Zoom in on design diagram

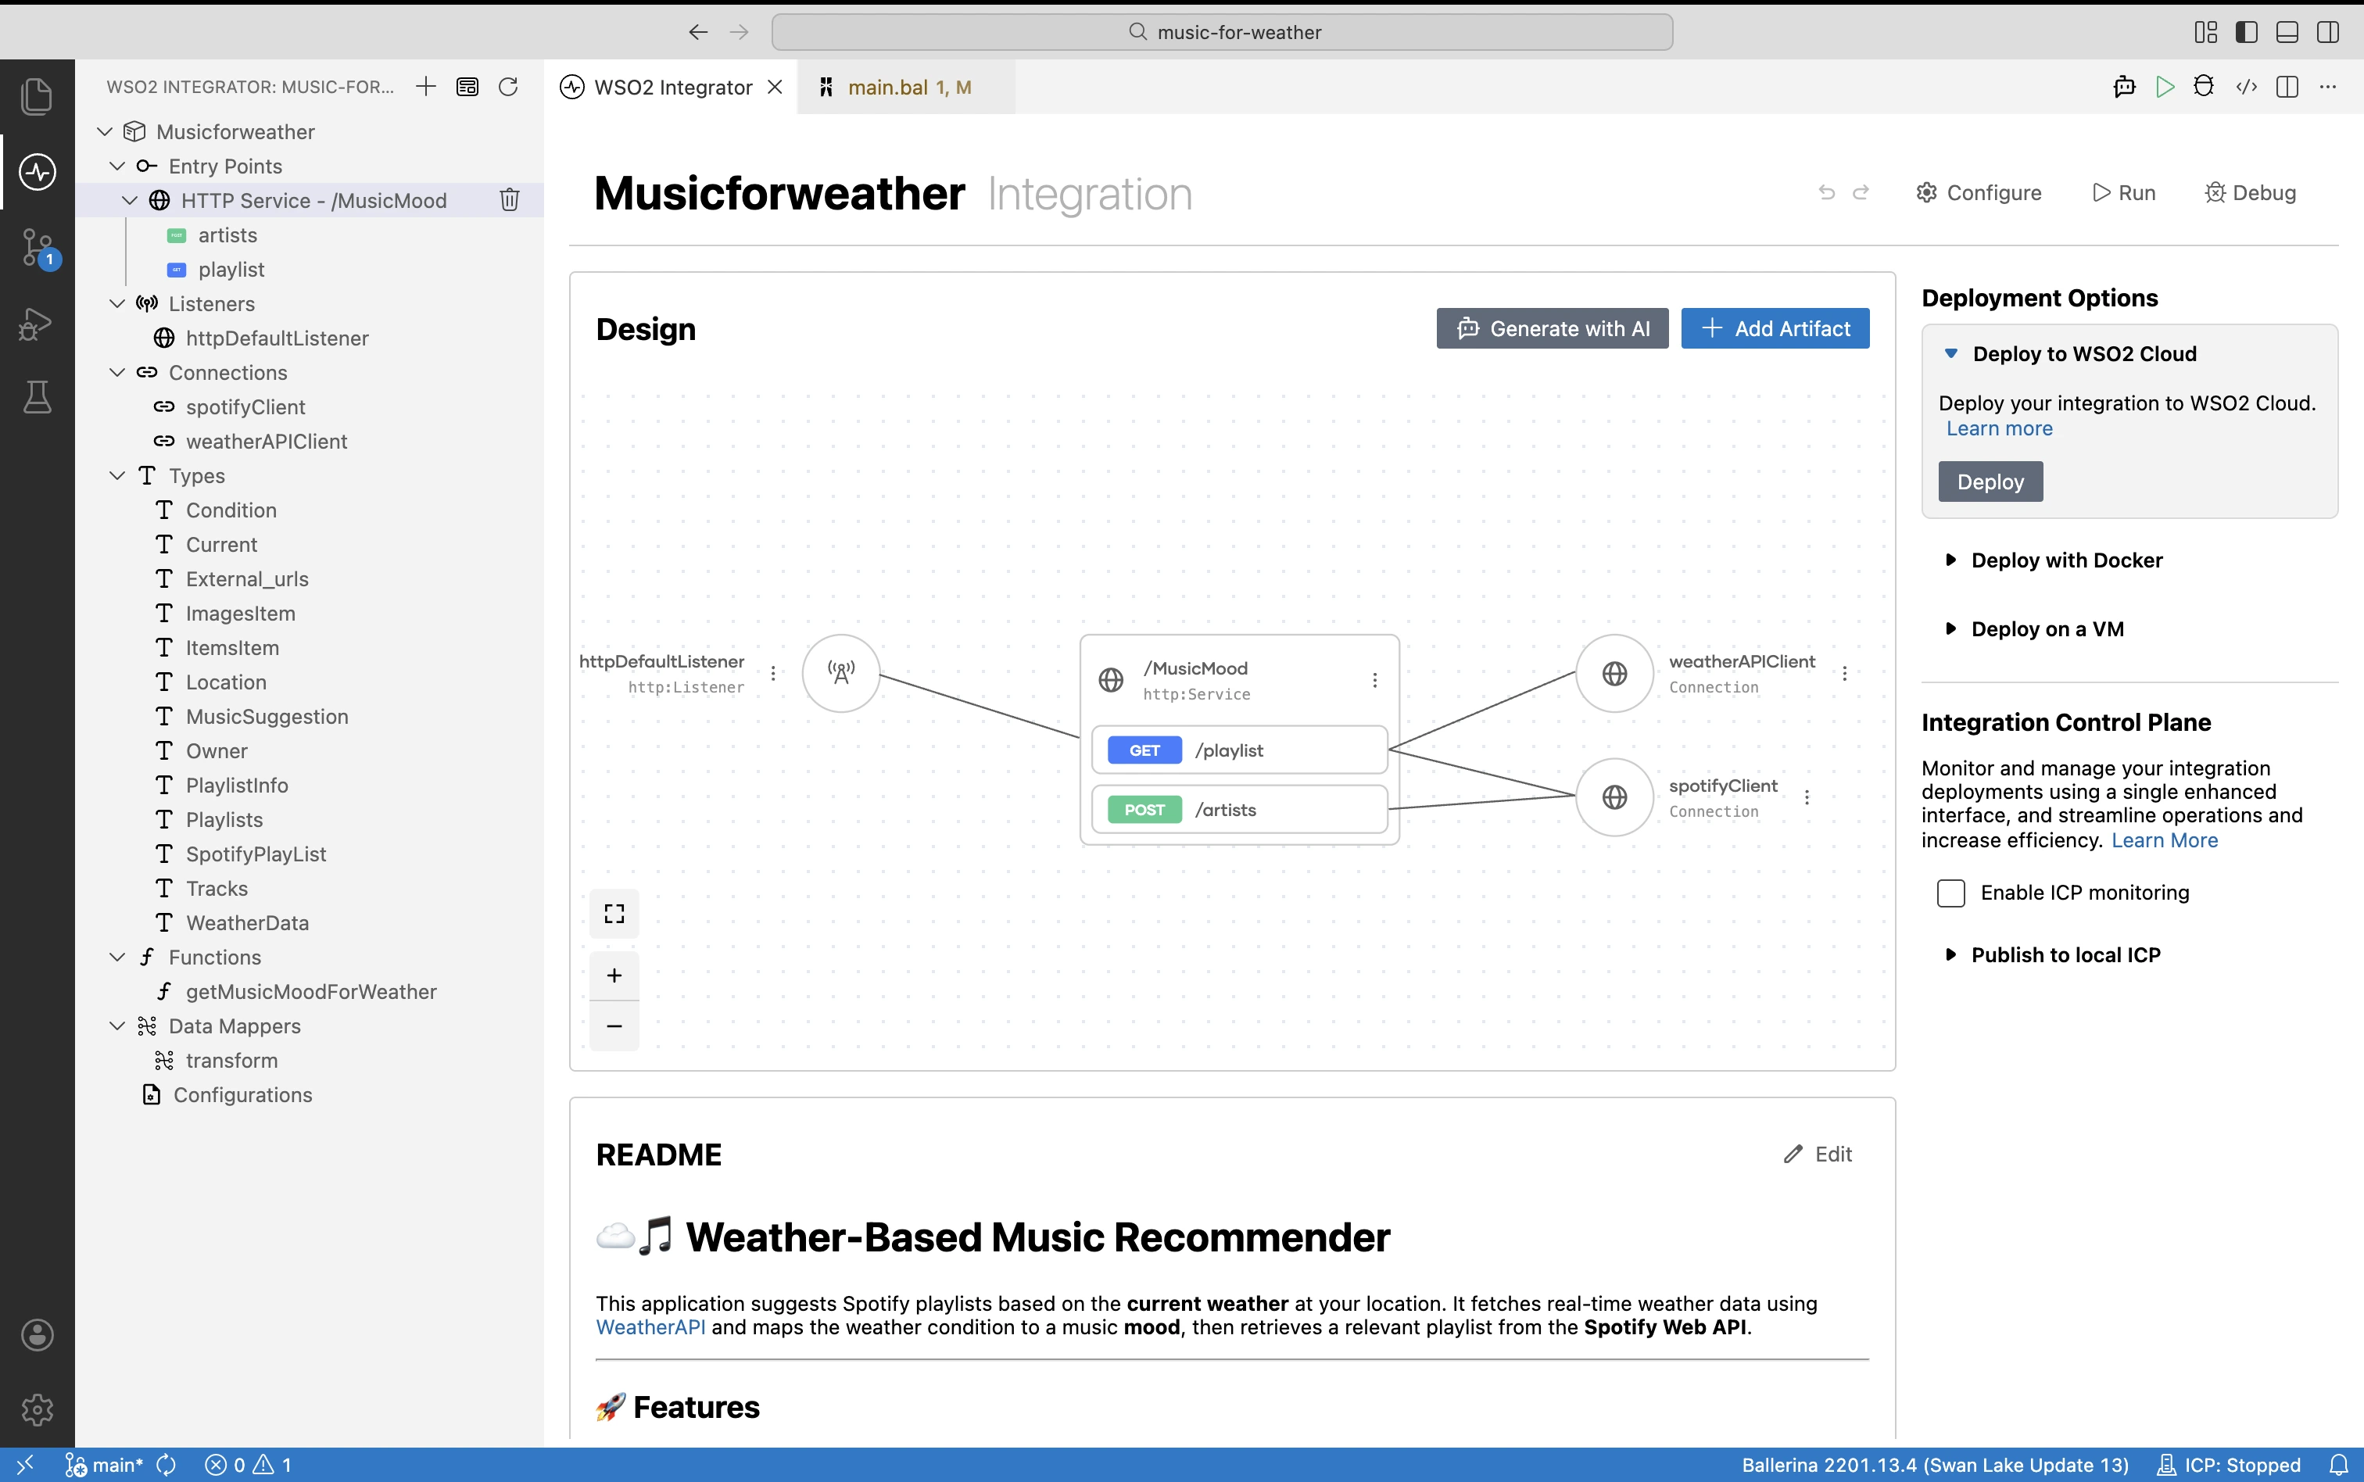[614, 975]
